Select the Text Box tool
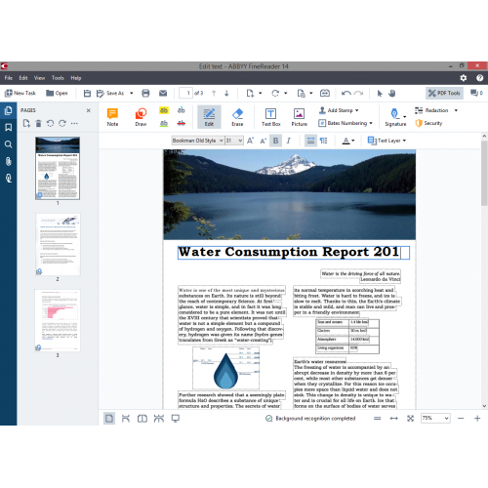 (x=270, y=117)
